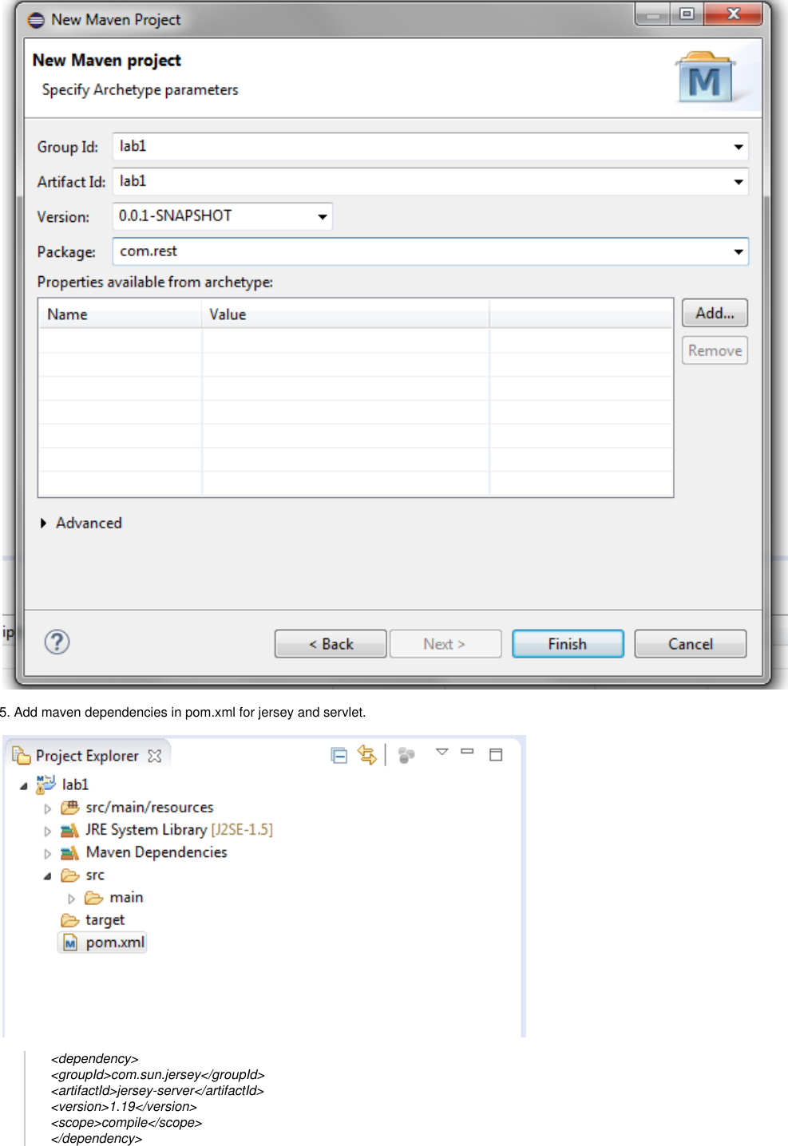The image size is (788, 1146).
Task: Open the Artifact Id dropdown arrow
Action: click(x=739, y=182)
